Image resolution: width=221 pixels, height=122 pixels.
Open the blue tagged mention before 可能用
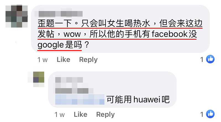point(80,99)
